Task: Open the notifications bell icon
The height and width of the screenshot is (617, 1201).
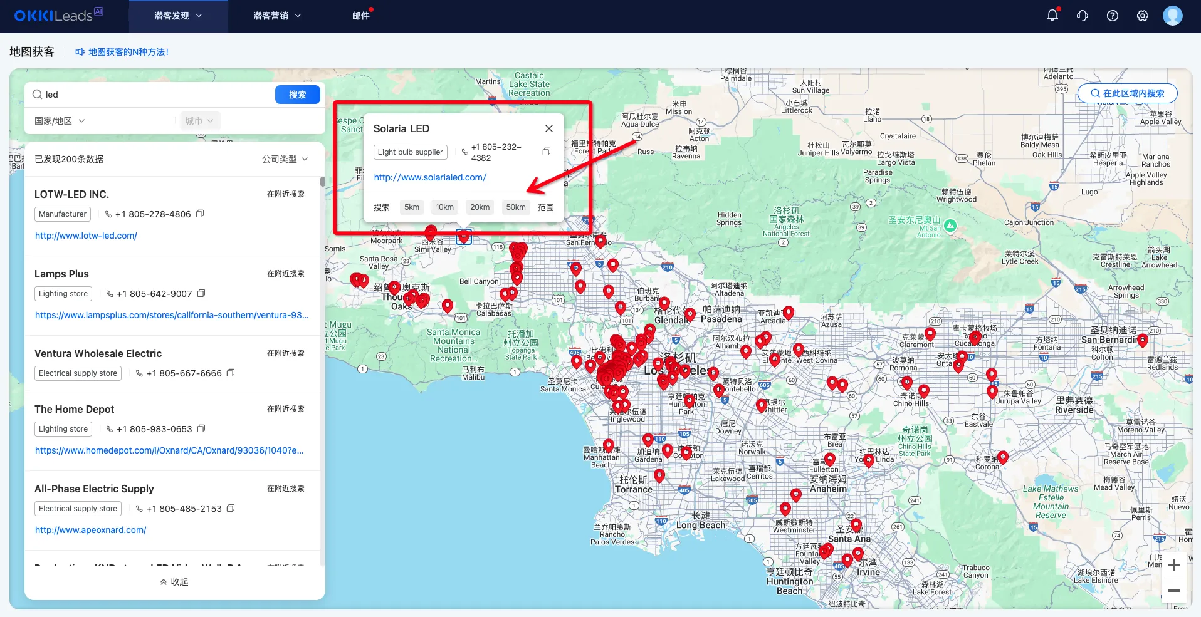Action: pyautogui.click(x=1052, y=16)
